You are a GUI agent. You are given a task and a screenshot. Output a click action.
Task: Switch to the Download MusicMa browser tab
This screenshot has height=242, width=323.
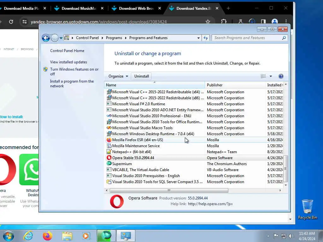(79, 9)
